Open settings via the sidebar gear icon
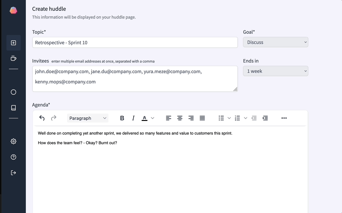 (13, 141)
